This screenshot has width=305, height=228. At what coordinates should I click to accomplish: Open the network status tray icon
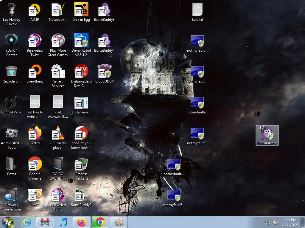coord(268,222)
